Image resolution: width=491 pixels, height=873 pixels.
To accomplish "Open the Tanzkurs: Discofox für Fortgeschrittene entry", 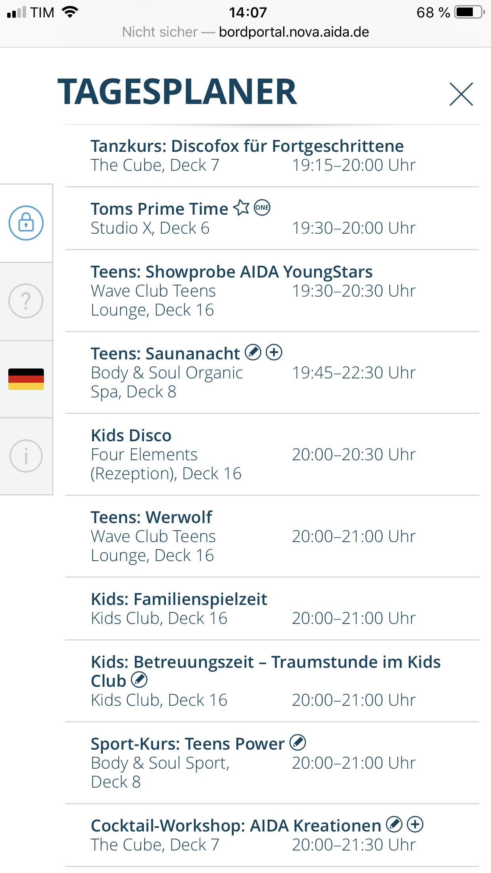I will coord(272,156).
